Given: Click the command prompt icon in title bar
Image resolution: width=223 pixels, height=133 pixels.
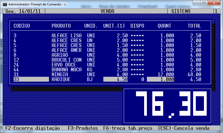Looking at the screenshot, I should pos(5,4).
